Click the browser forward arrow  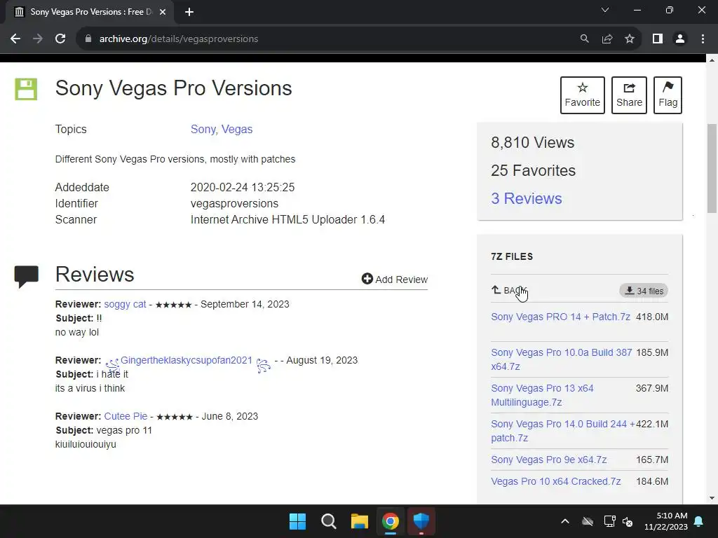(x=38, y=39)
